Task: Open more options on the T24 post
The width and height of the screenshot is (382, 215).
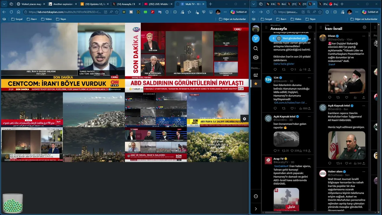Action: (309, 78)
